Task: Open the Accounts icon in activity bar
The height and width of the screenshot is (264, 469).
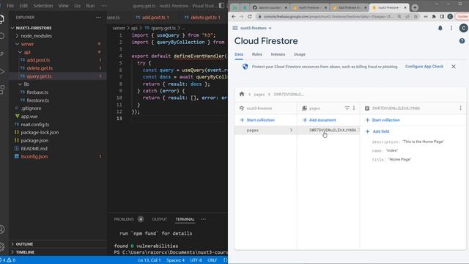Action: 1,230
